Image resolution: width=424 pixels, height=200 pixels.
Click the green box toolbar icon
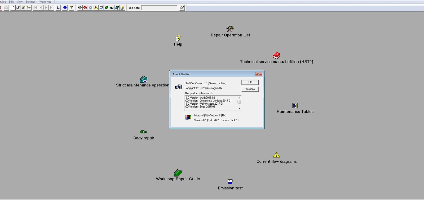[106, 8]
